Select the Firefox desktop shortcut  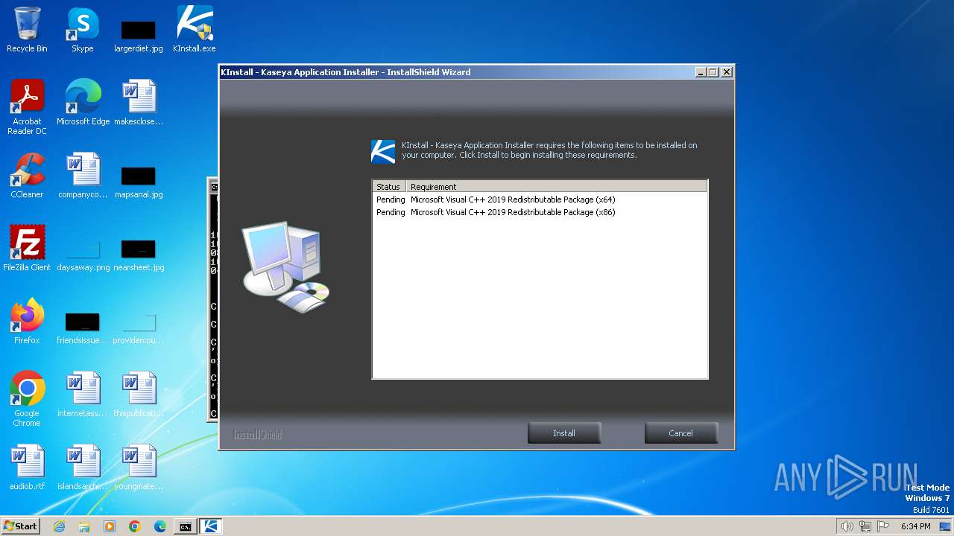[x=27, y=322]
